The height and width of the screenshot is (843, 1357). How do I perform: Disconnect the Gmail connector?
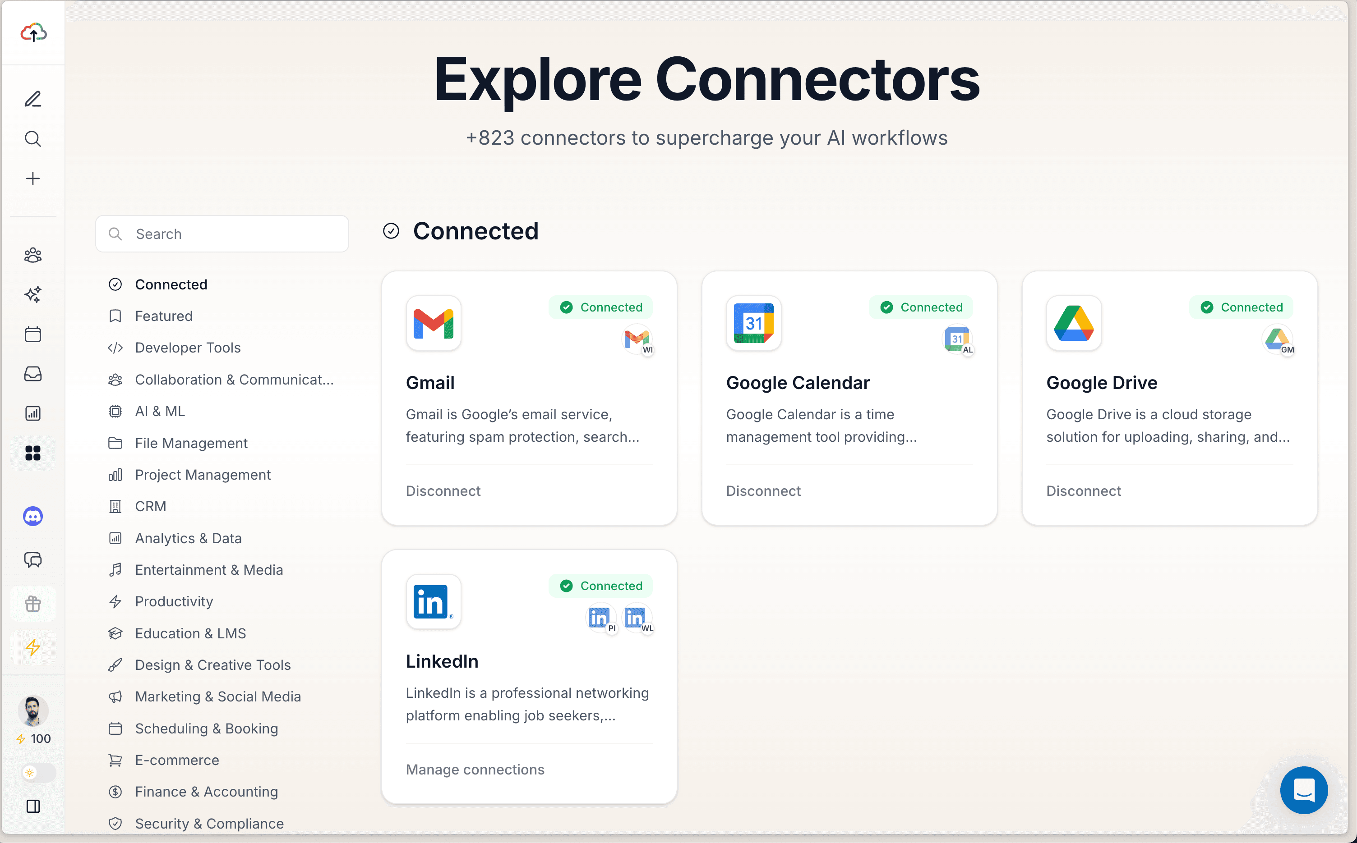[x=443, y=490]
